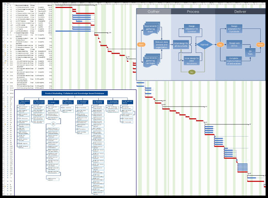Select the QA Tests box
The height and width of the screenshot is (198, 268).
(250, 52)
